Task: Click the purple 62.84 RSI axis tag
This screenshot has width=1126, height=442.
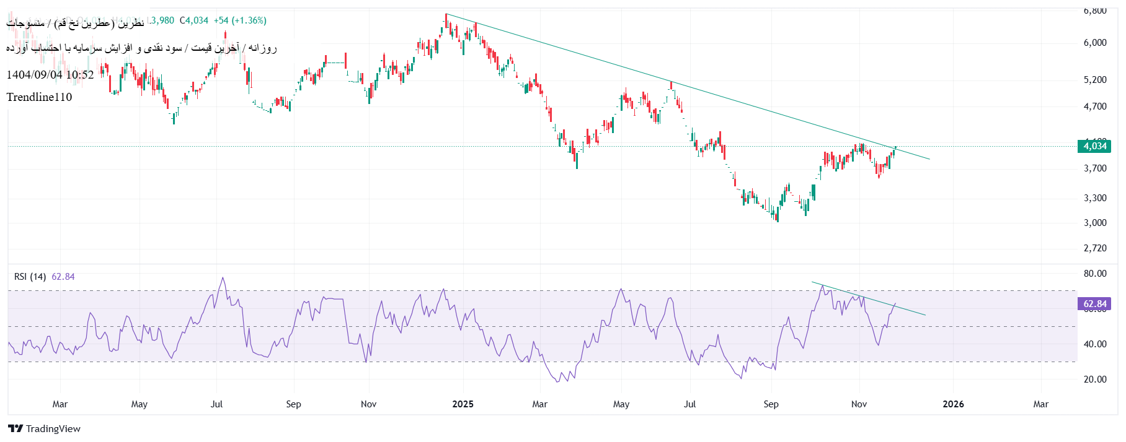Action: point(1094,304)
